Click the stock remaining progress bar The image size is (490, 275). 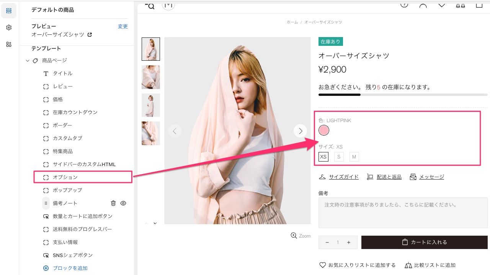click(403, 95)
